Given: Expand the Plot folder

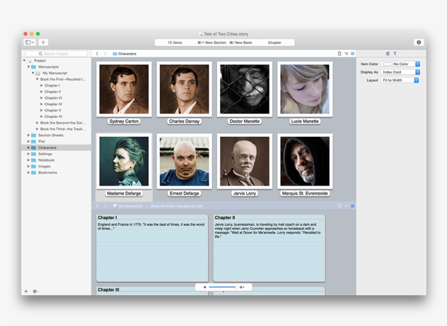Looking at the screenshot, I should pyautogui.click(x=28, y=141).
